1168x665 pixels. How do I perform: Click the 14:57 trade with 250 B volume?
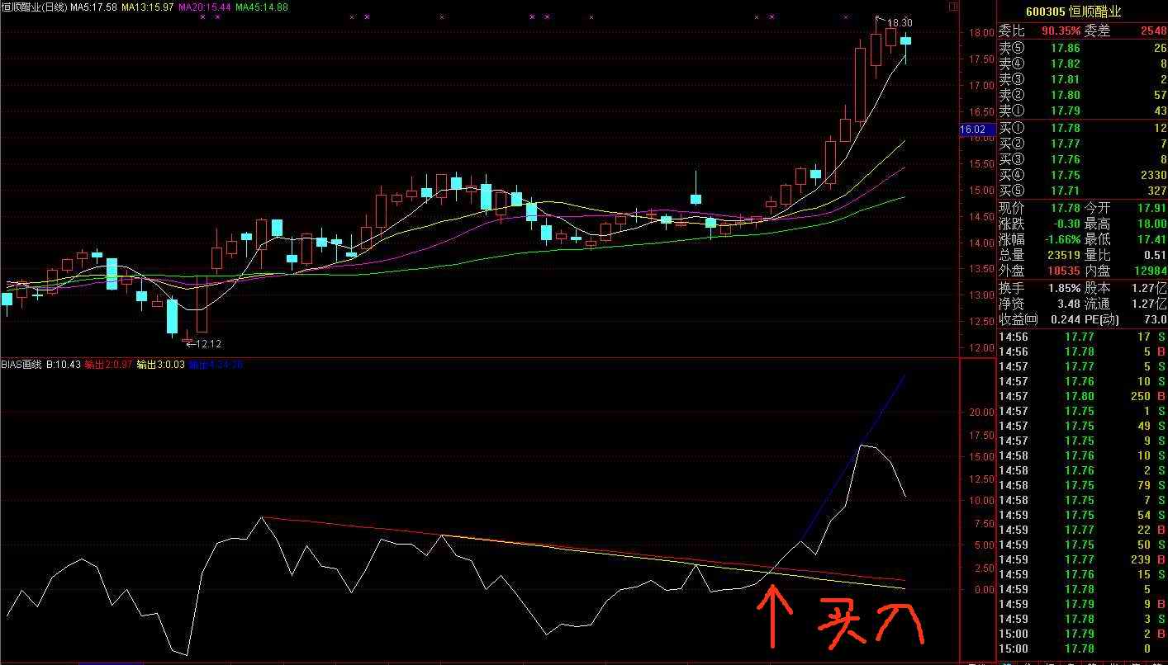click(x=1082, y=396)
